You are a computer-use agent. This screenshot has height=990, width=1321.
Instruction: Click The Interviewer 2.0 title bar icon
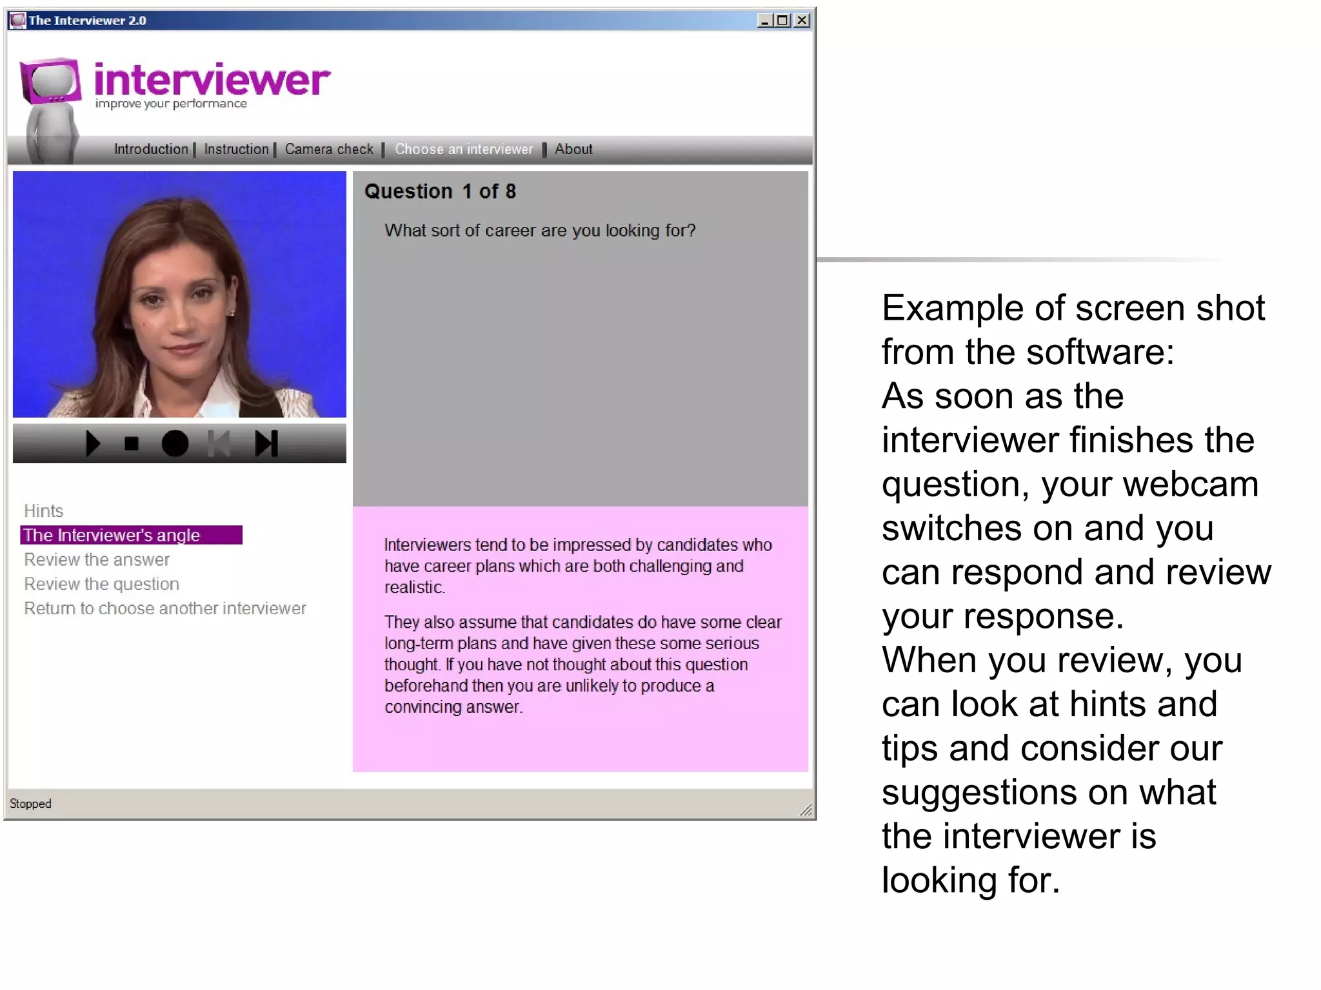17,20
